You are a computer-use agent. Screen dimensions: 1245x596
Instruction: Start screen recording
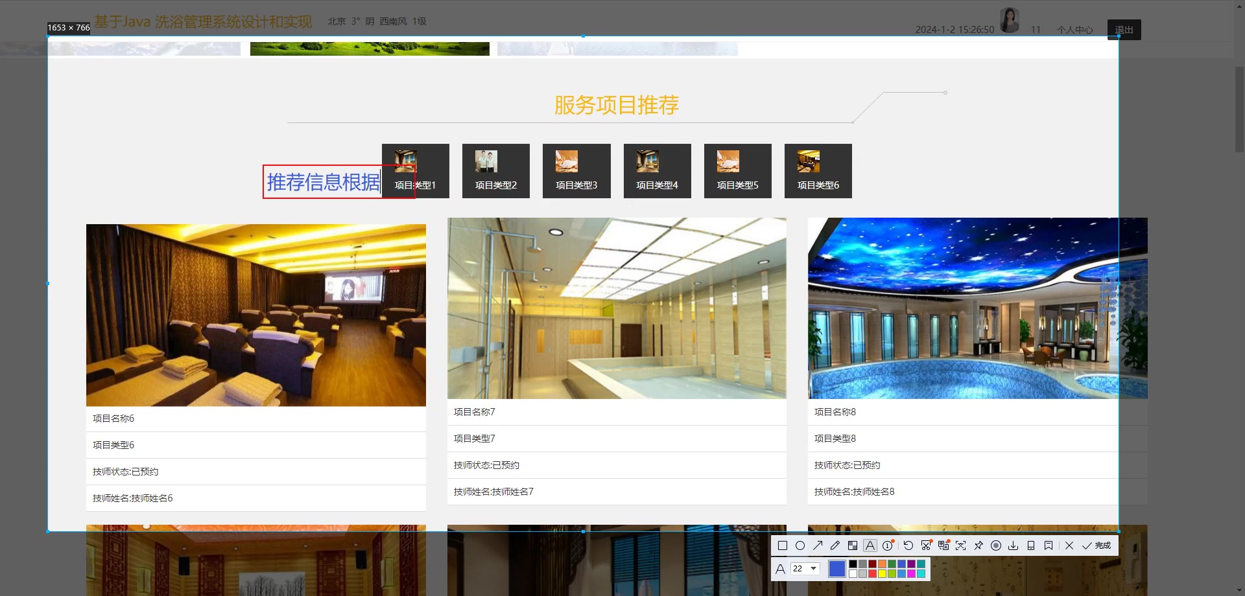(x=996, y=545)
